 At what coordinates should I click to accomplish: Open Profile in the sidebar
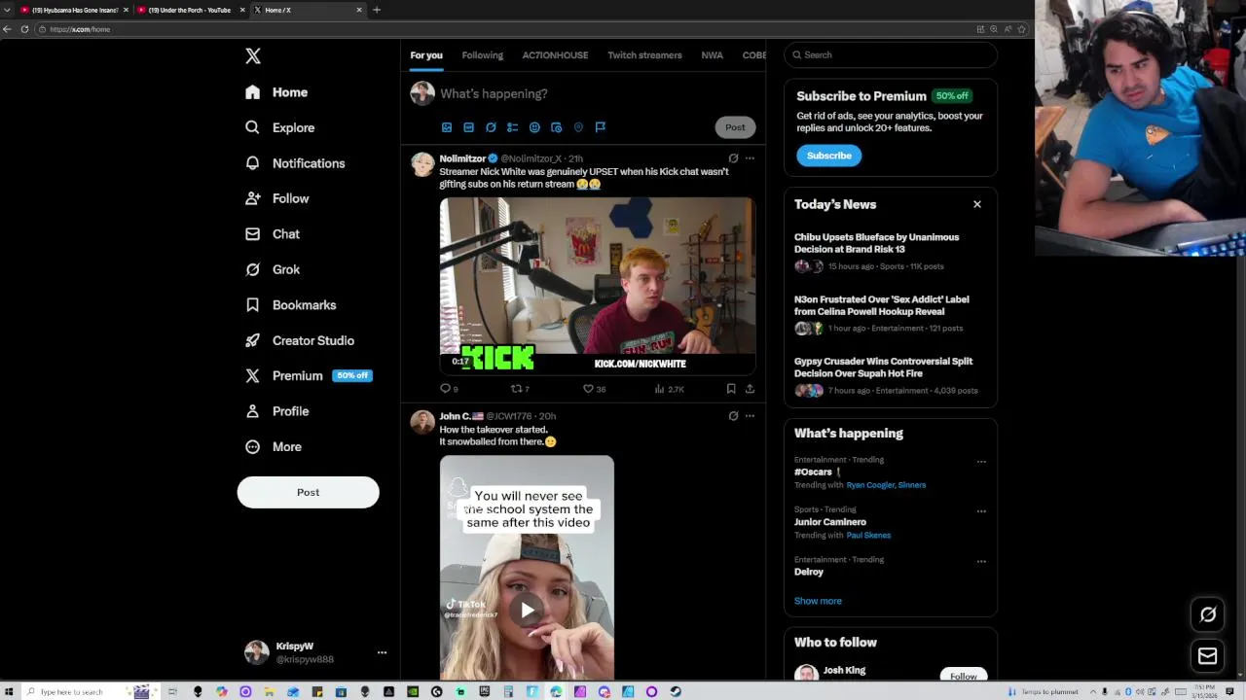point(277,411)
